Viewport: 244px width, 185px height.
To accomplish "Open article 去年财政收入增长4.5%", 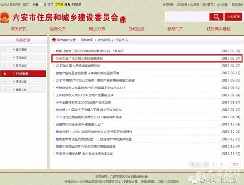I will (85, 95).
